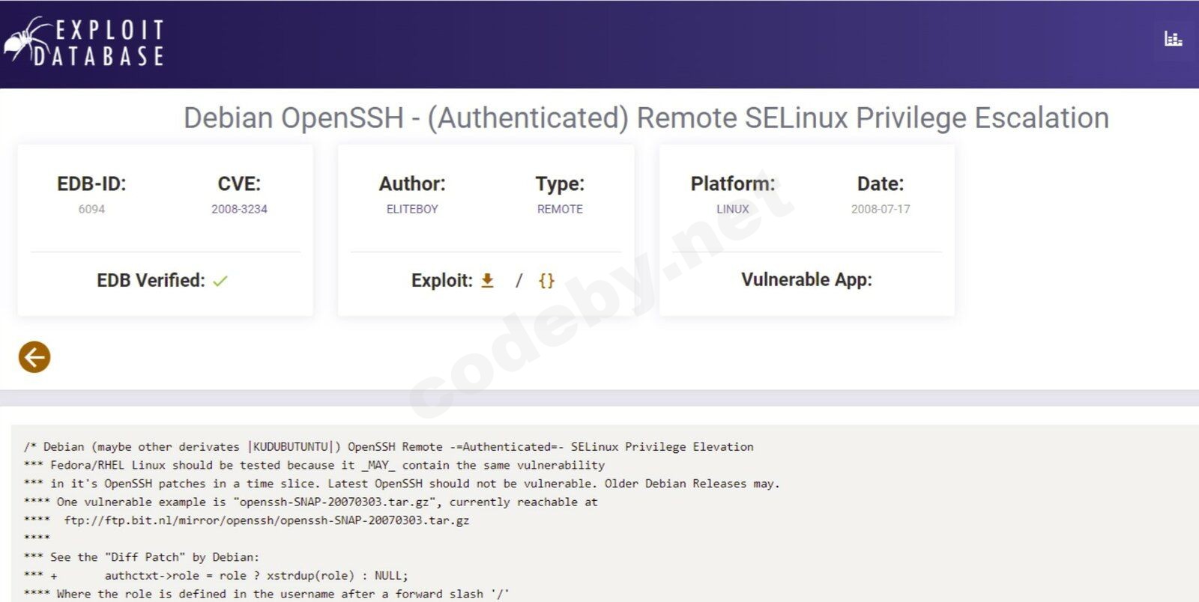Click the line 'One vulnerable example is'
The width and height of the screenshot is (1199, 602).
(310, 502)
